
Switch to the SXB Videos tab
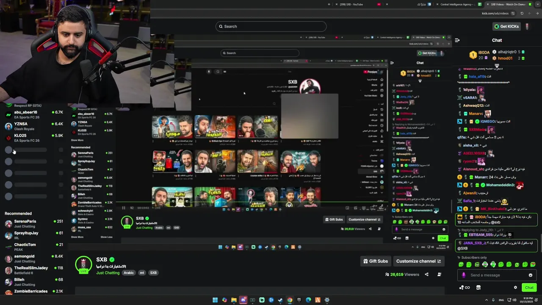tap(508, 4)
